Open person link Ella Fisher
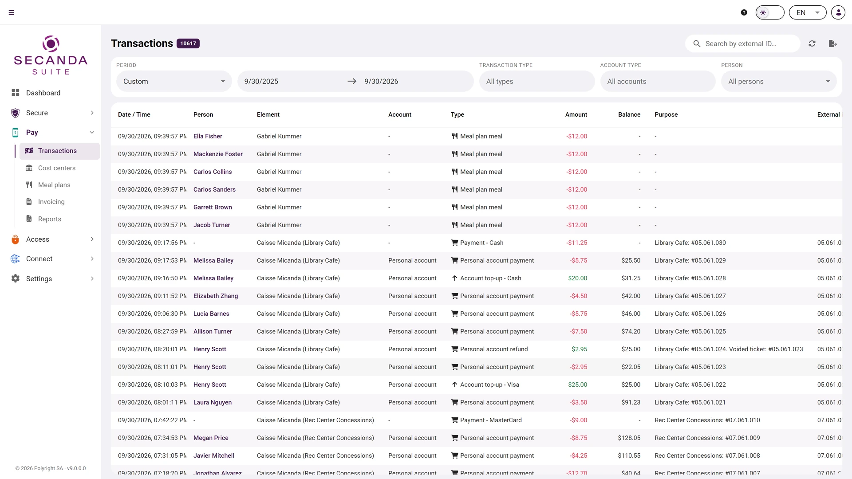 208,136
